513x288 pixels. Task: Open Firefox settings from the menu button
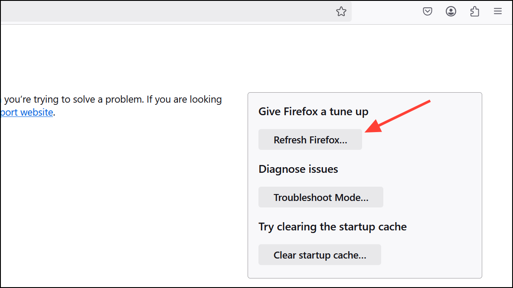tap(498, 11)
